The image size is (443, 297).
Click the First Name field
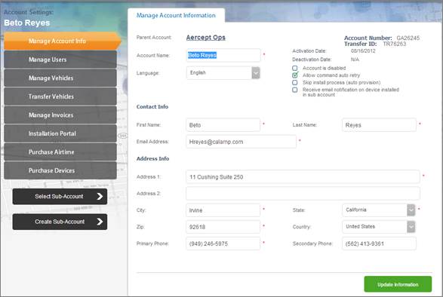(x=223, y=125)
